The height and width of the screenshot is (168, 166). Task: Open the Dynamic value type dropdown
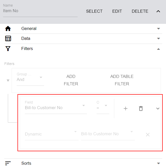click(52, 134)
